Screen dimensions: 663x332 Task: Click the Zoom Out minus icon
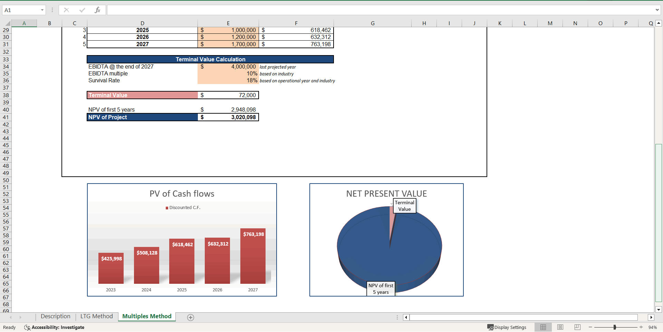coord(590,327)
